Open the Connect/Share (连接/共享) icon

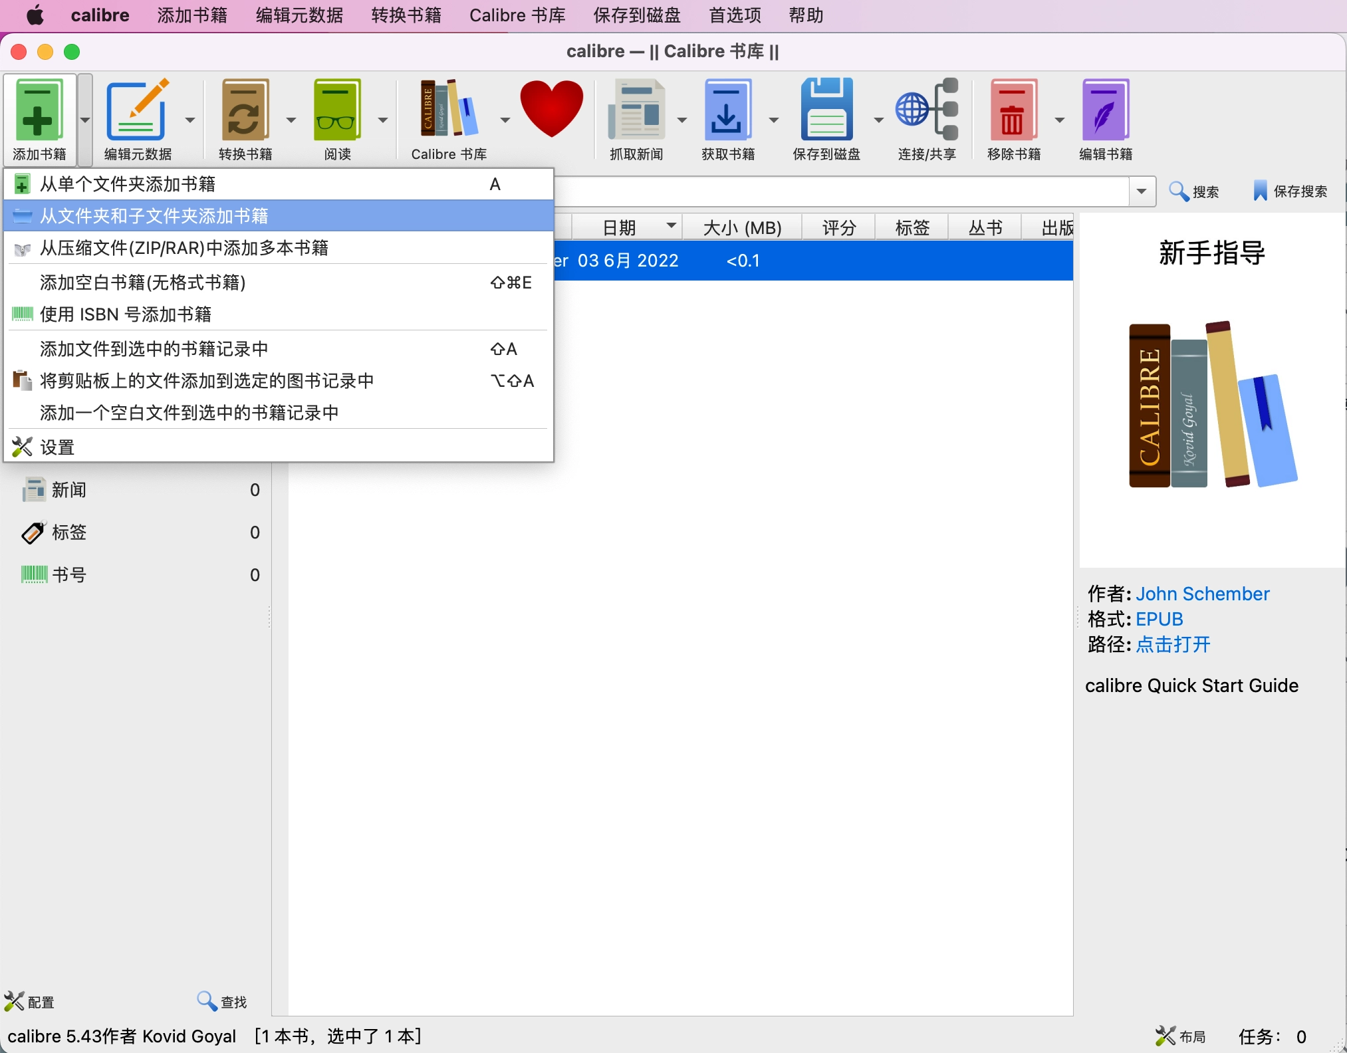(927, 110)
